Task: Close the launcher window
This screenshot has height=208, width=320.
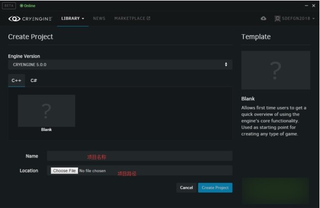Action: tap(314, 6)
